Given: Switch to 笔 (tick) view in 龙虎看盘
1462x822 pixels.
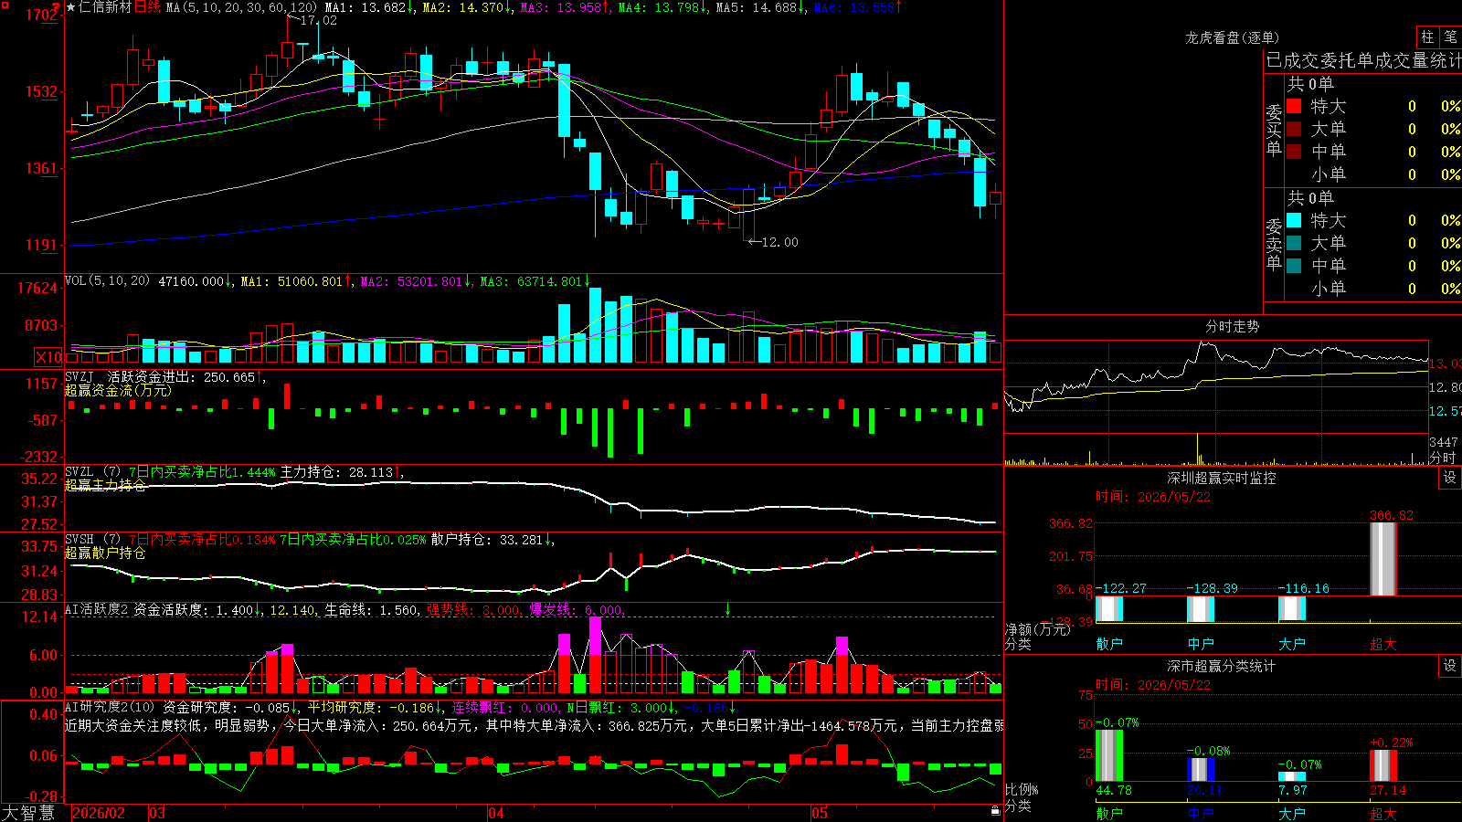Looking at the screenshot, I should [x=1450, y=37].
